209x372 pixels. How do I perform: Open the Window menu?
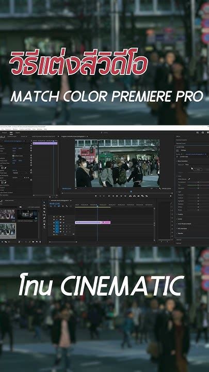click(40, 129)
